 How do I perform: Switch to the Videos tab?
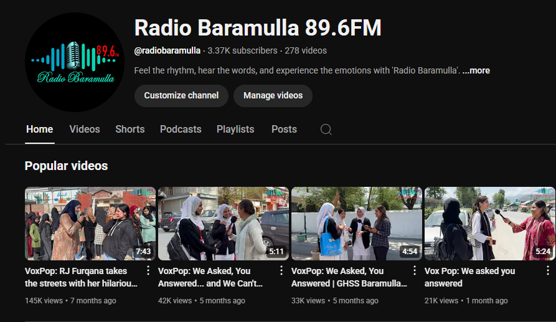tap(85, 130)
